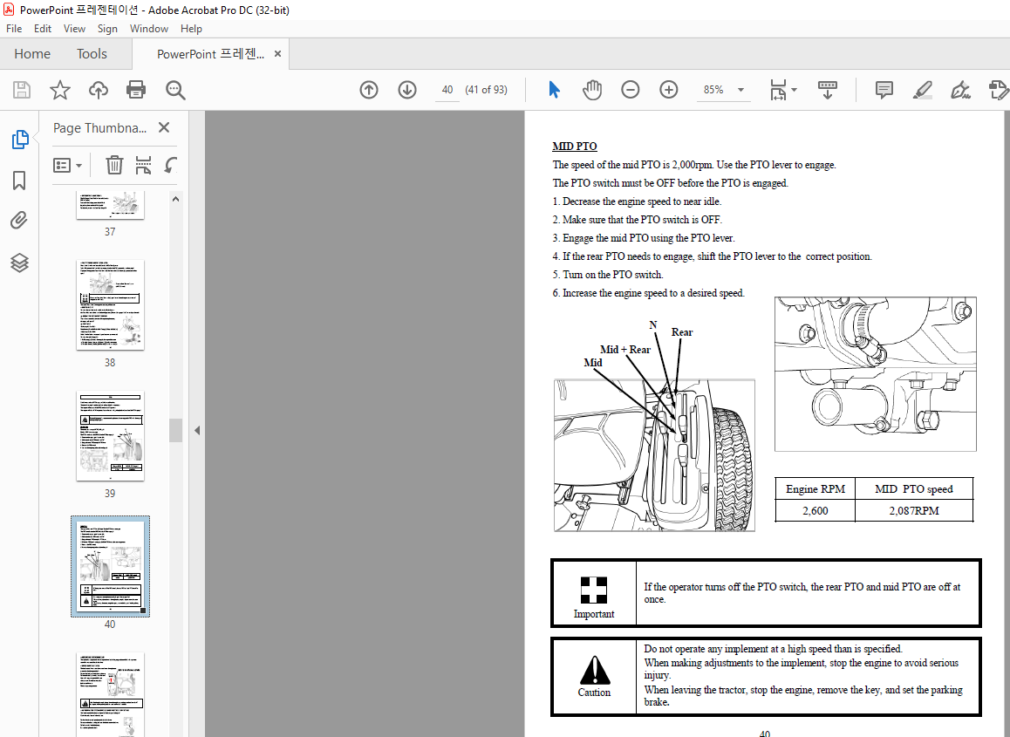Click the 2,087RPM table cell
The image size is (1010, 737).
[914, 511]
